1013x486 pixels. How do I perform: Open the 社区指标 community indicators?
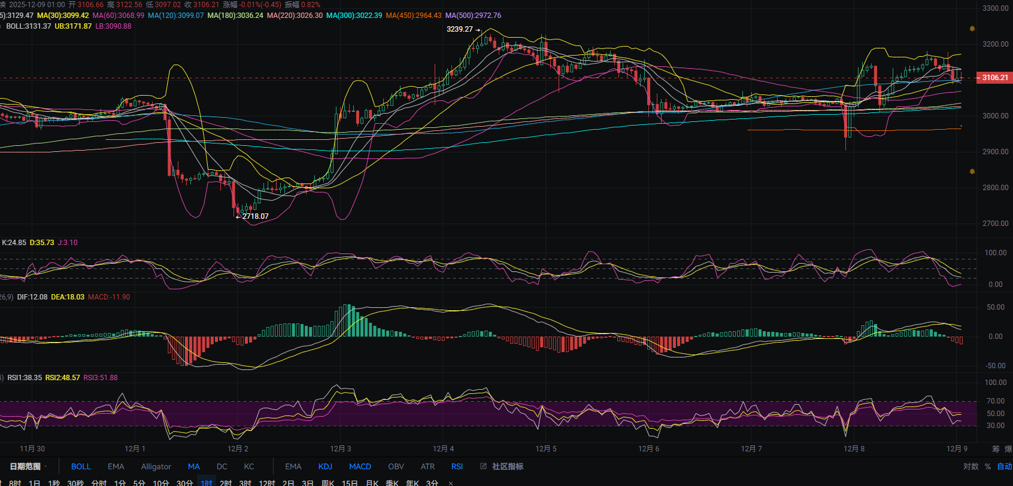click(x=507, y=466)
